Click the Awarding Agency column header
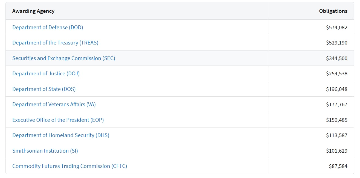 [33, 11]
